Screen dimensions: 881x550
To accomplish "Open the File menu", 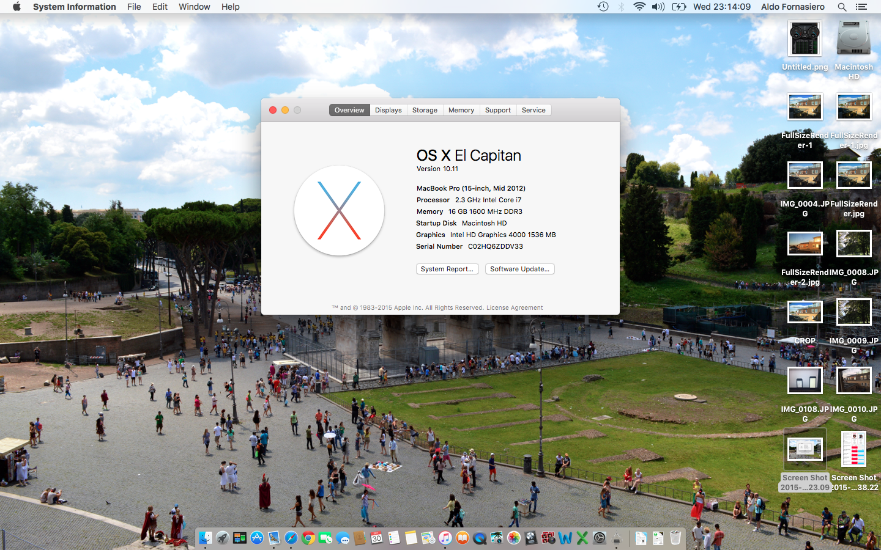I will [134, 7].
